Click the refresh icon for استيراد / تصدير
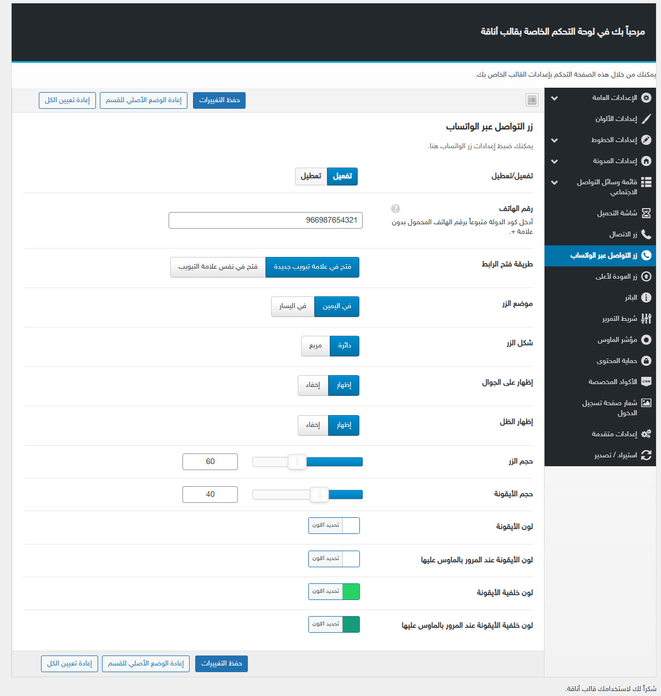This screenshot has width=661, height=696. click(646, 455)
